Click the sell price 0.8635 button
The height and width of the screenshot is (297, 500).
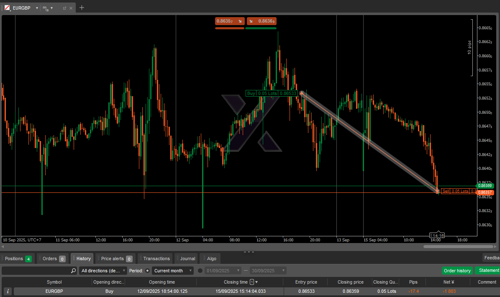[x=229, y=21]
